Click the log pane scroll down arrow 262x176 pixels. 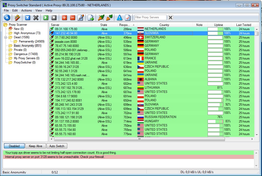256,166
